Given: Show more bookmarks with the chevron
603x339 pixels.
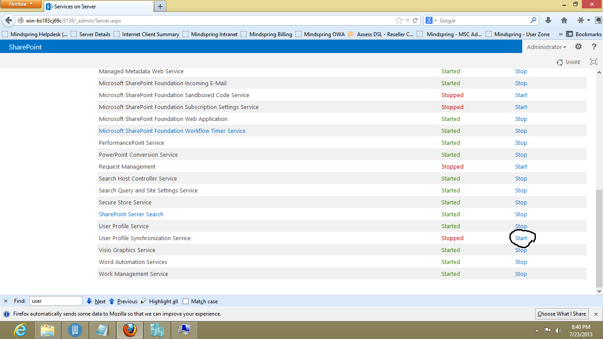Looking at the screenshot, I should [x=561, y=34].
